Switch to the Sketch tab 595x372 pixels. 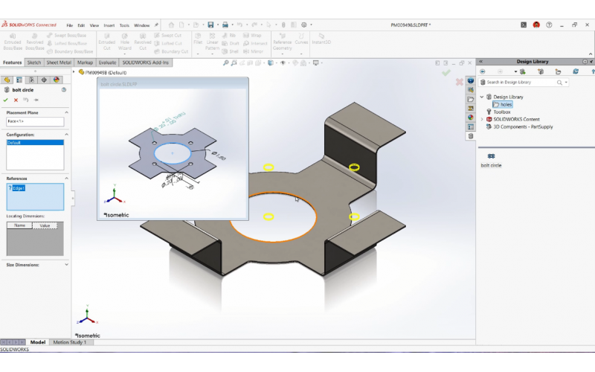(33, 62)
